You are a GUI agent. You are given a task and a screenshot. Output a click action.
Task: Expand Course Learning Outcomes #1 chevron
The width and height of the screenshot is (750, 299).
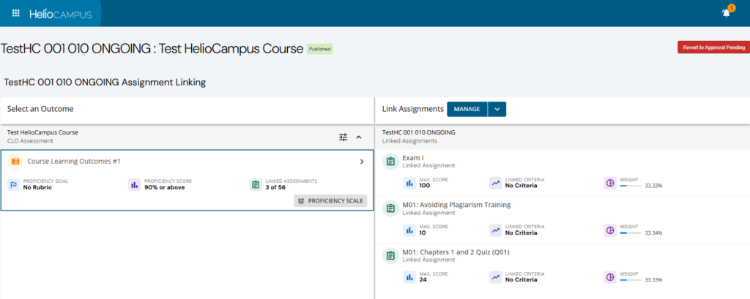[362, 162]
